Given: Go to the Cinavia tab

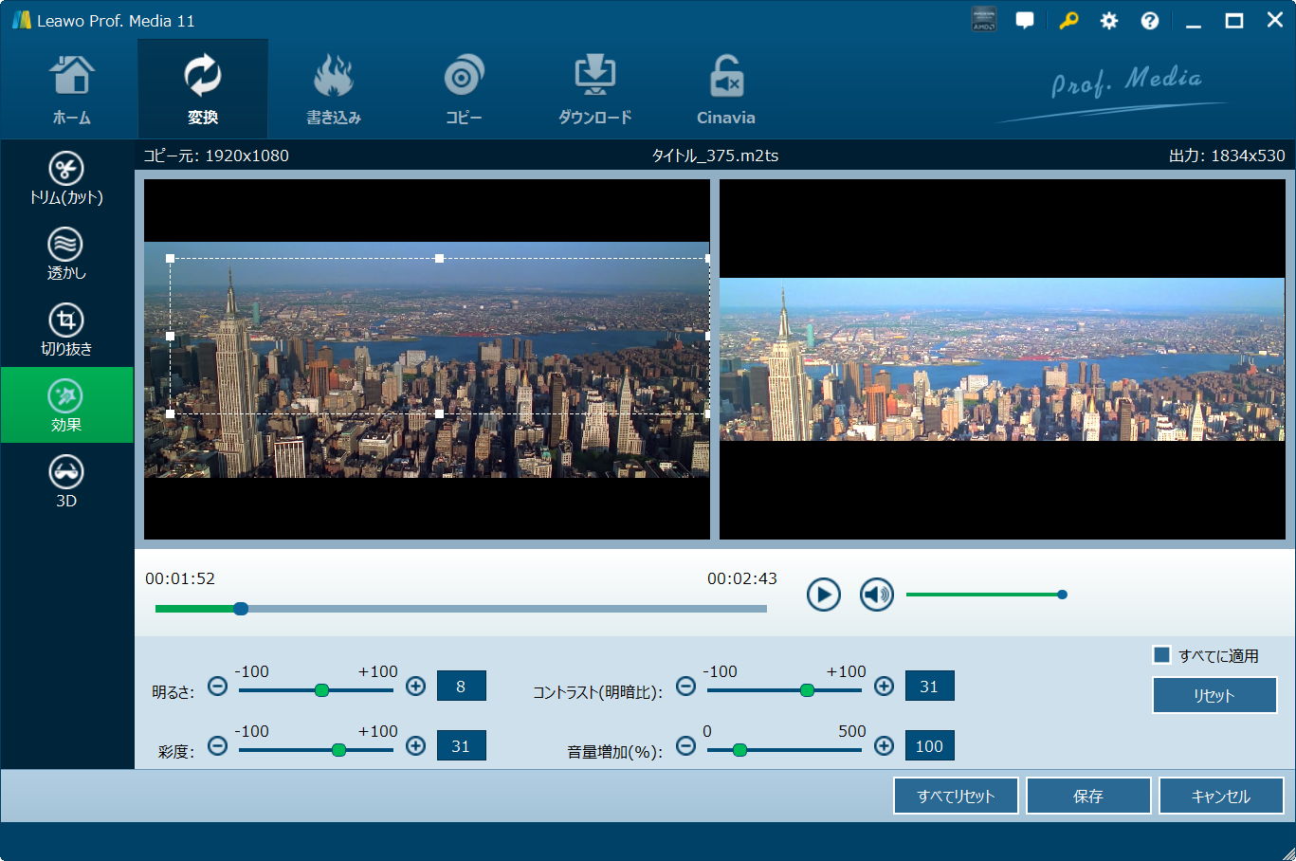Looking at the screenshot, I should point(725,91).
